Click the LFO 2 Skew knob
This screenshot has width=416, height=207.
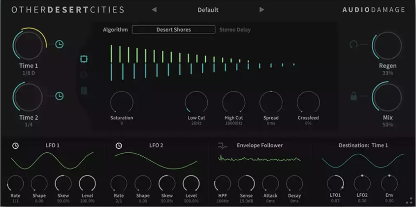[x=167, y=183]
